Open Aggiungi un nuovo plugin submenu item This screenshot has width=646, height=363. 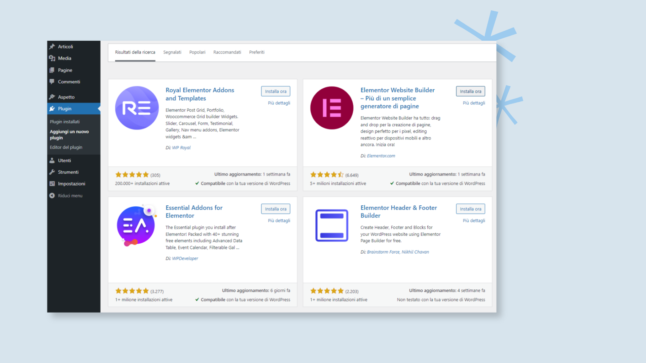[69, 135]
